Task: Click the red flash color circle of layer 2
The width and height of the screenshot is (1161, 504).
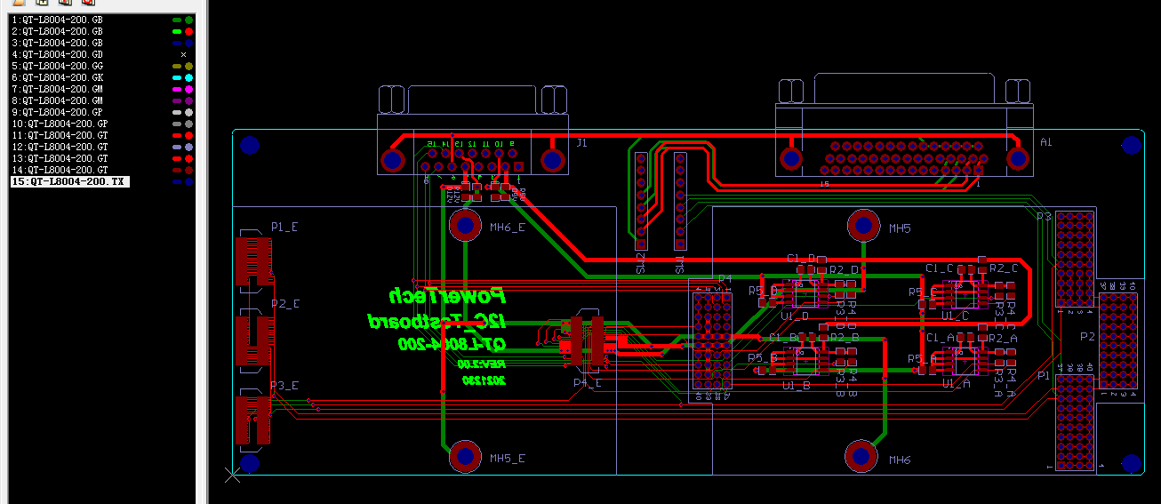Action: point(188,31)
